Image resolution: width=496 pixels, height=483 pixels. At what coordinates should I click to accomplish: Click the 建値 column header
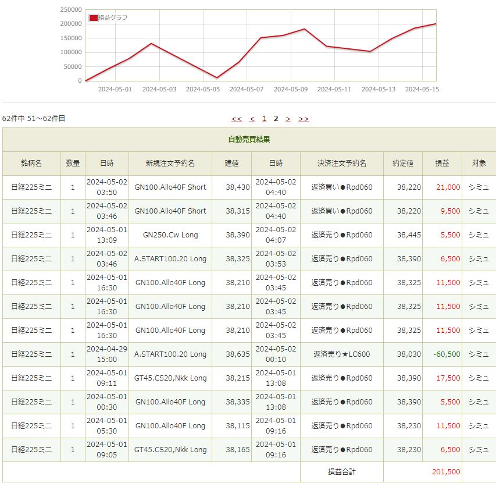(x=231, y=164)
